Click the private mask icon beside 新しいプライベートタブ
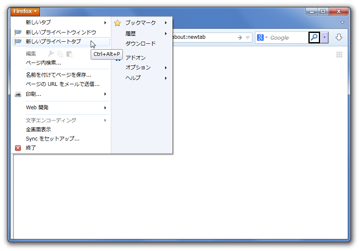Screen dimensions: 359x251 (x=18, y=42)
